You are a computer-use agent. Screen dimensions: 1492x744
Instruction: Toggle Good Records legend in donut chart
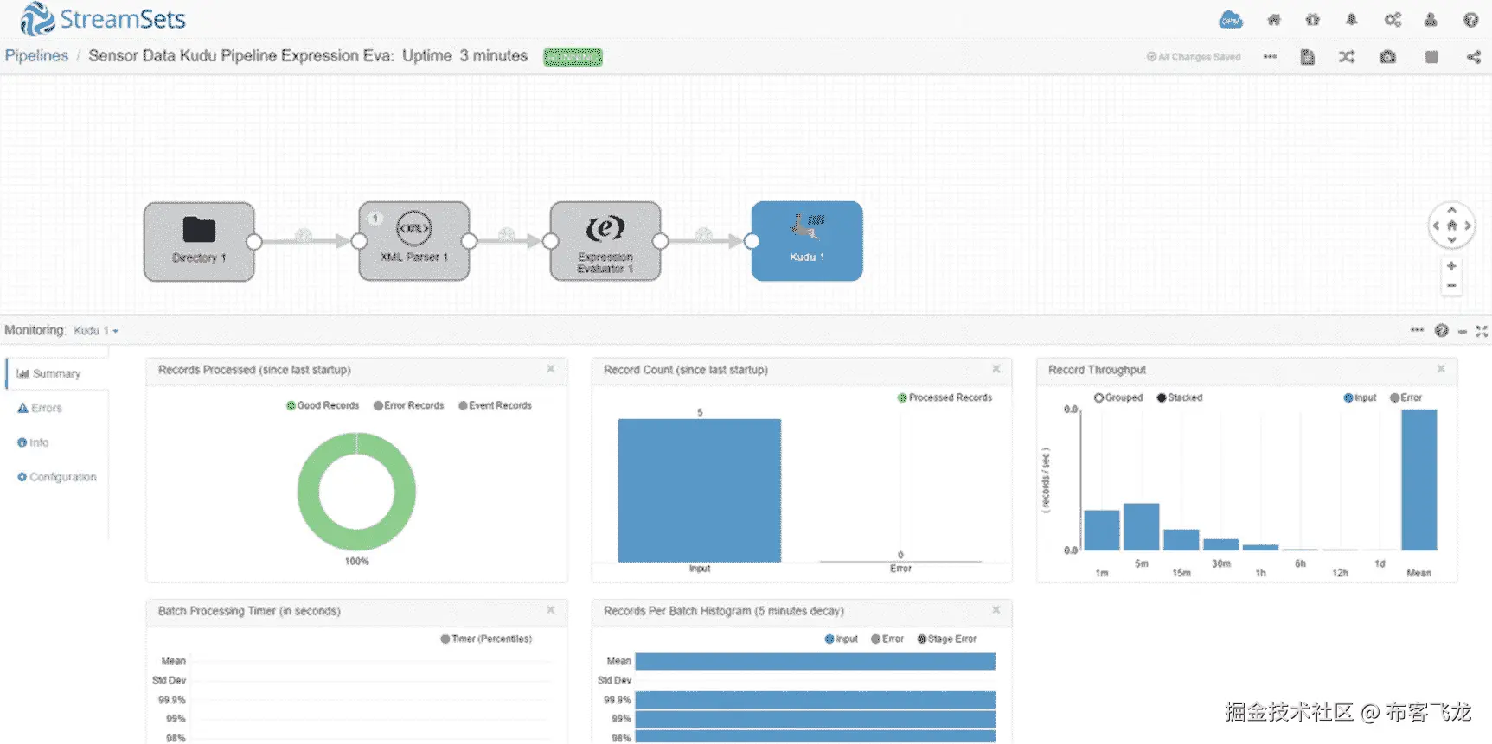pyautogui.click(x=323, y=405)
